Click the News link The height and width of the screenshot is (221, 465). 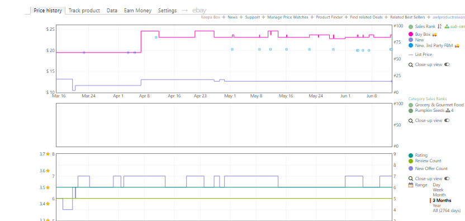(233, 17)
